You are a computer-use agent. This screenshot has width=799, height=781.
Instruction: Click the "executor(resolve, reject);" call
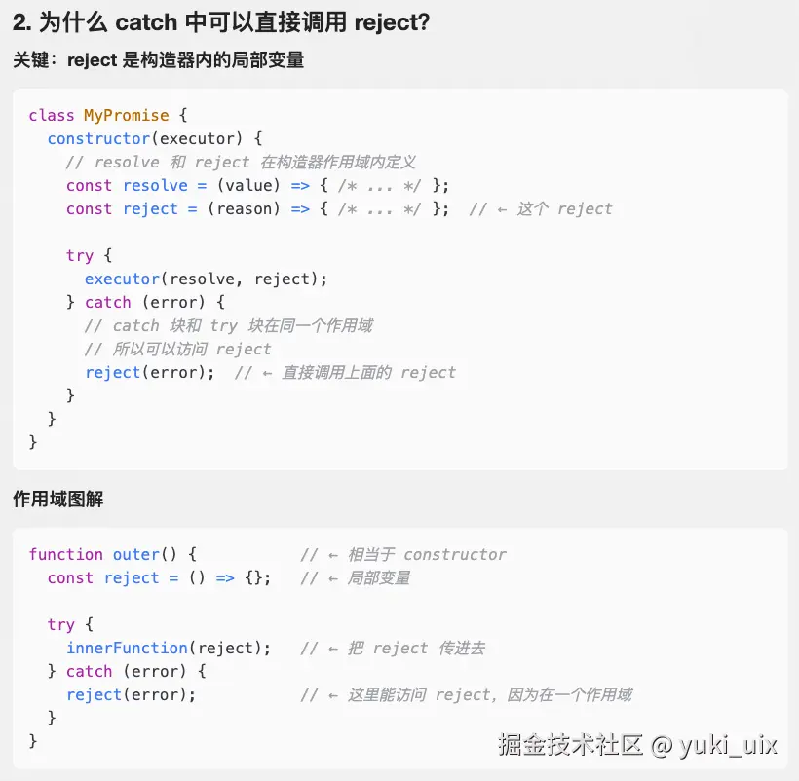(x=206, y=279)
